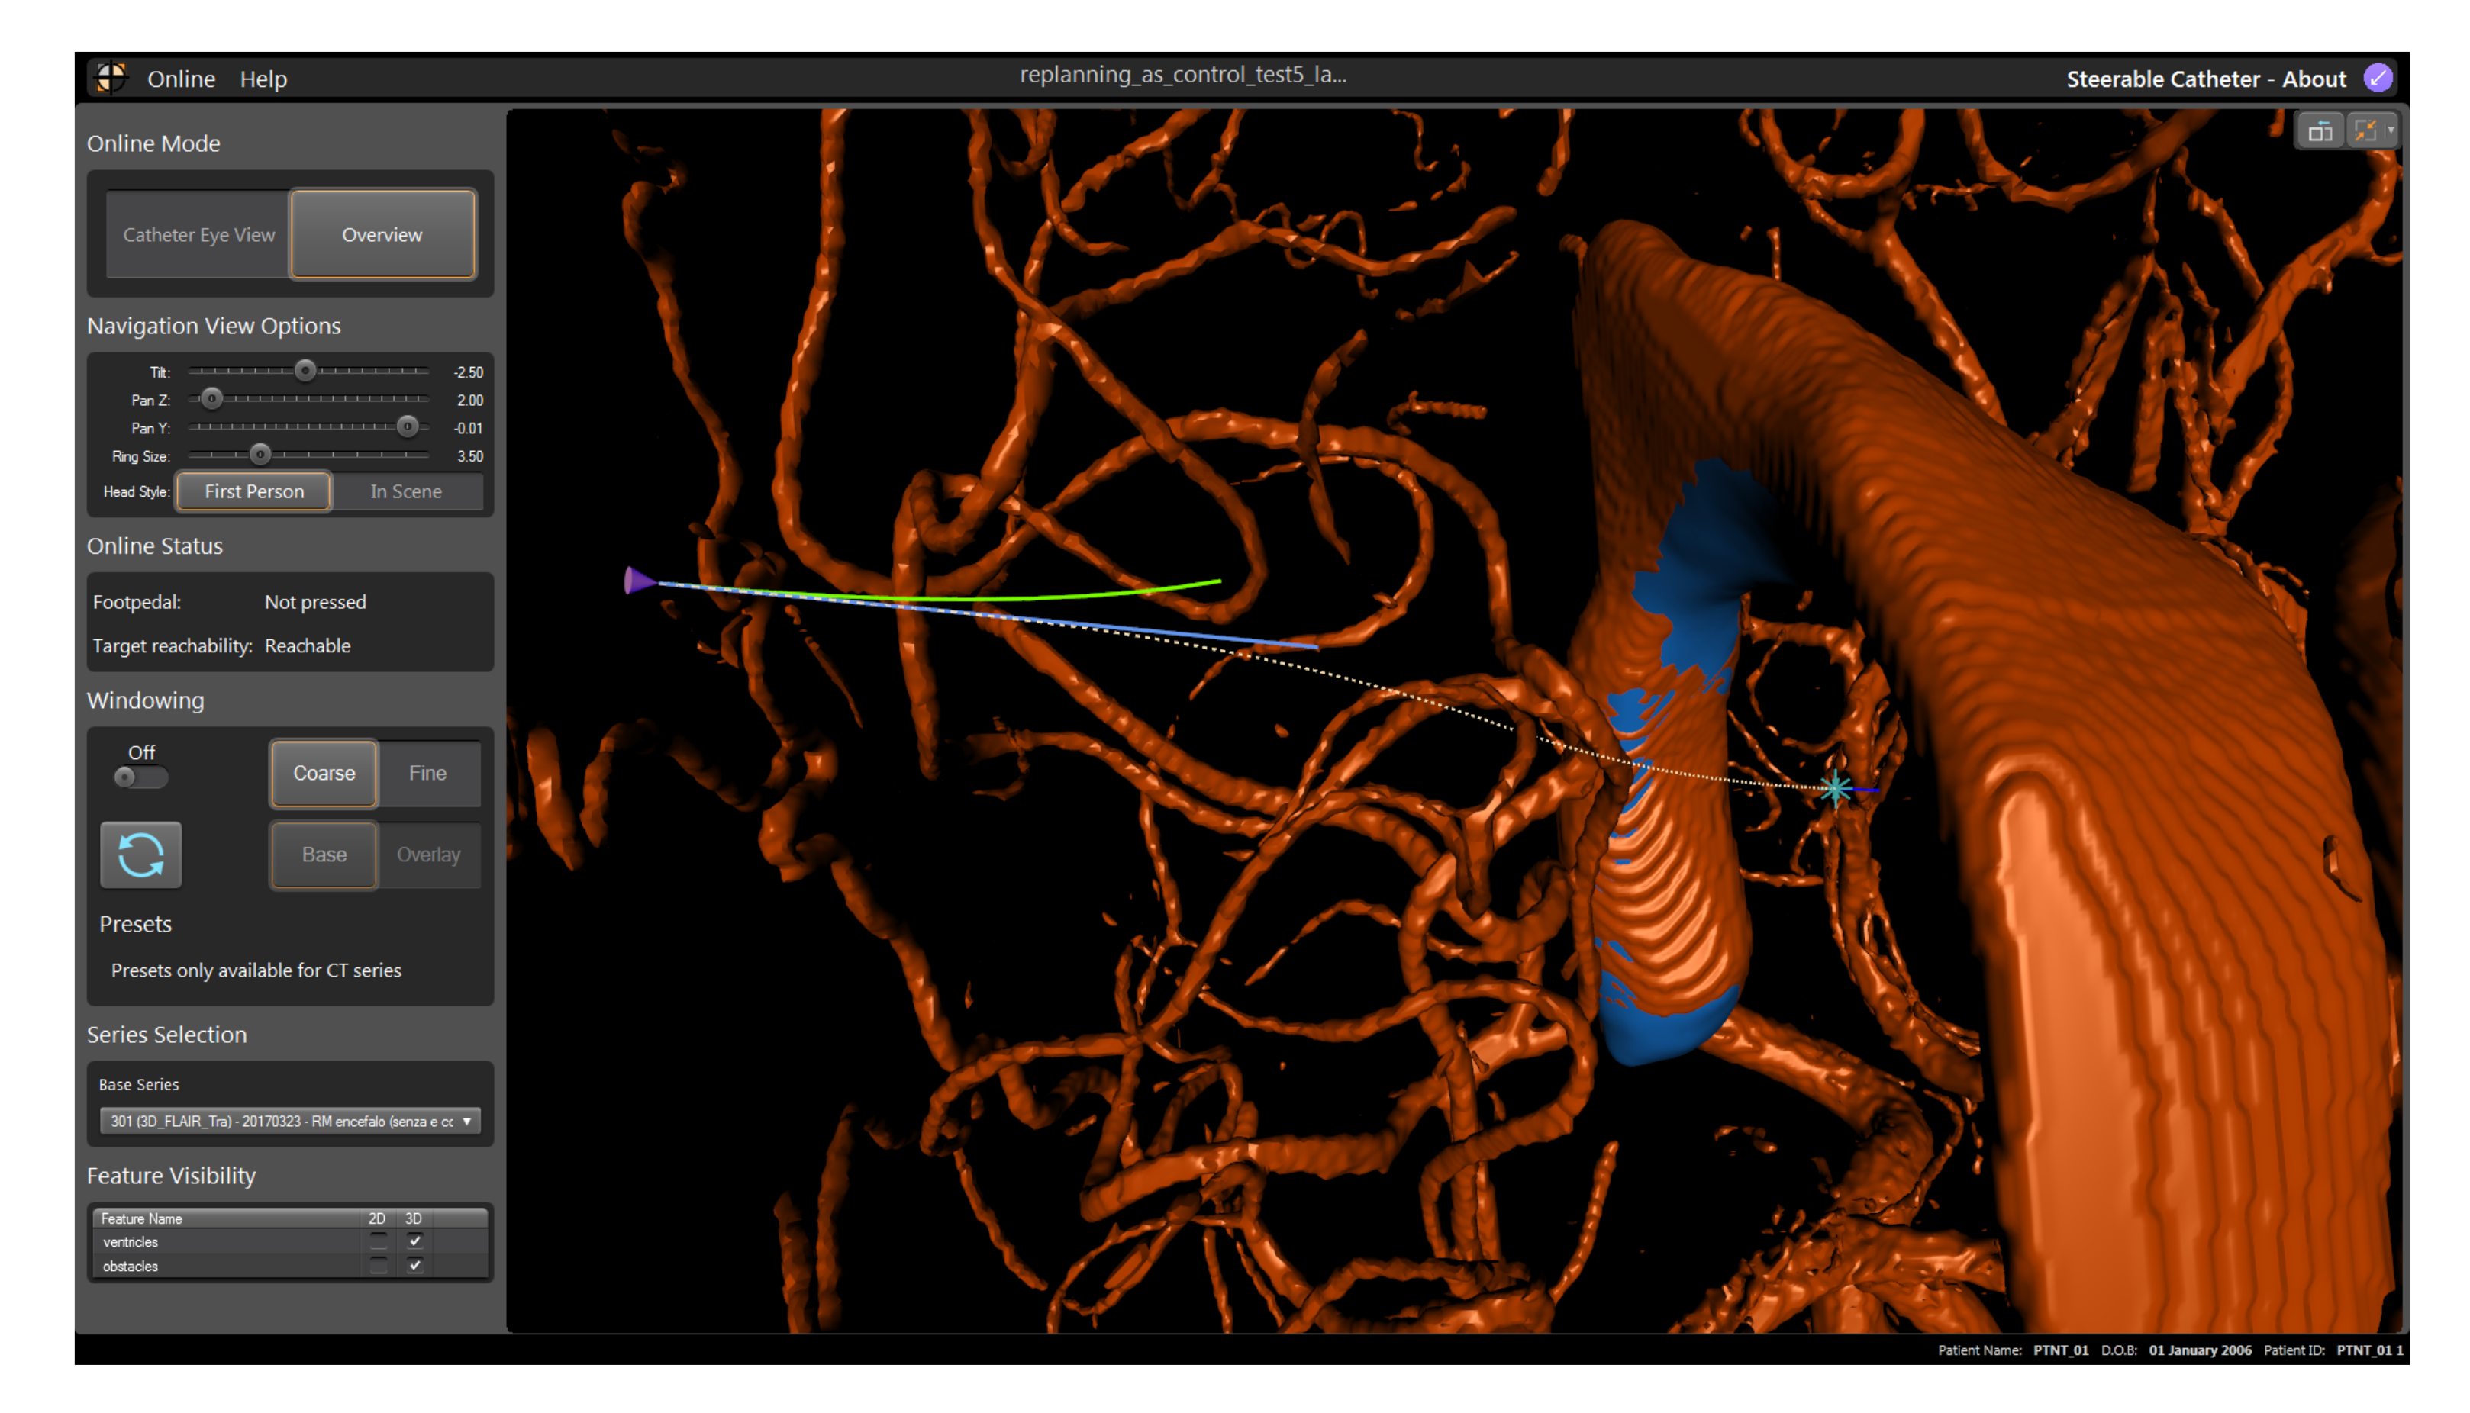Enable obstacles 2D visibility checkbox
This screenshot has width=2470, height=1413.
point(379,1266)
